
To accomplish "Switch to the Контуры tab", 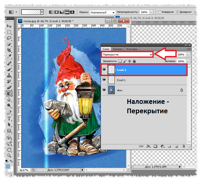I will (132, 49).
